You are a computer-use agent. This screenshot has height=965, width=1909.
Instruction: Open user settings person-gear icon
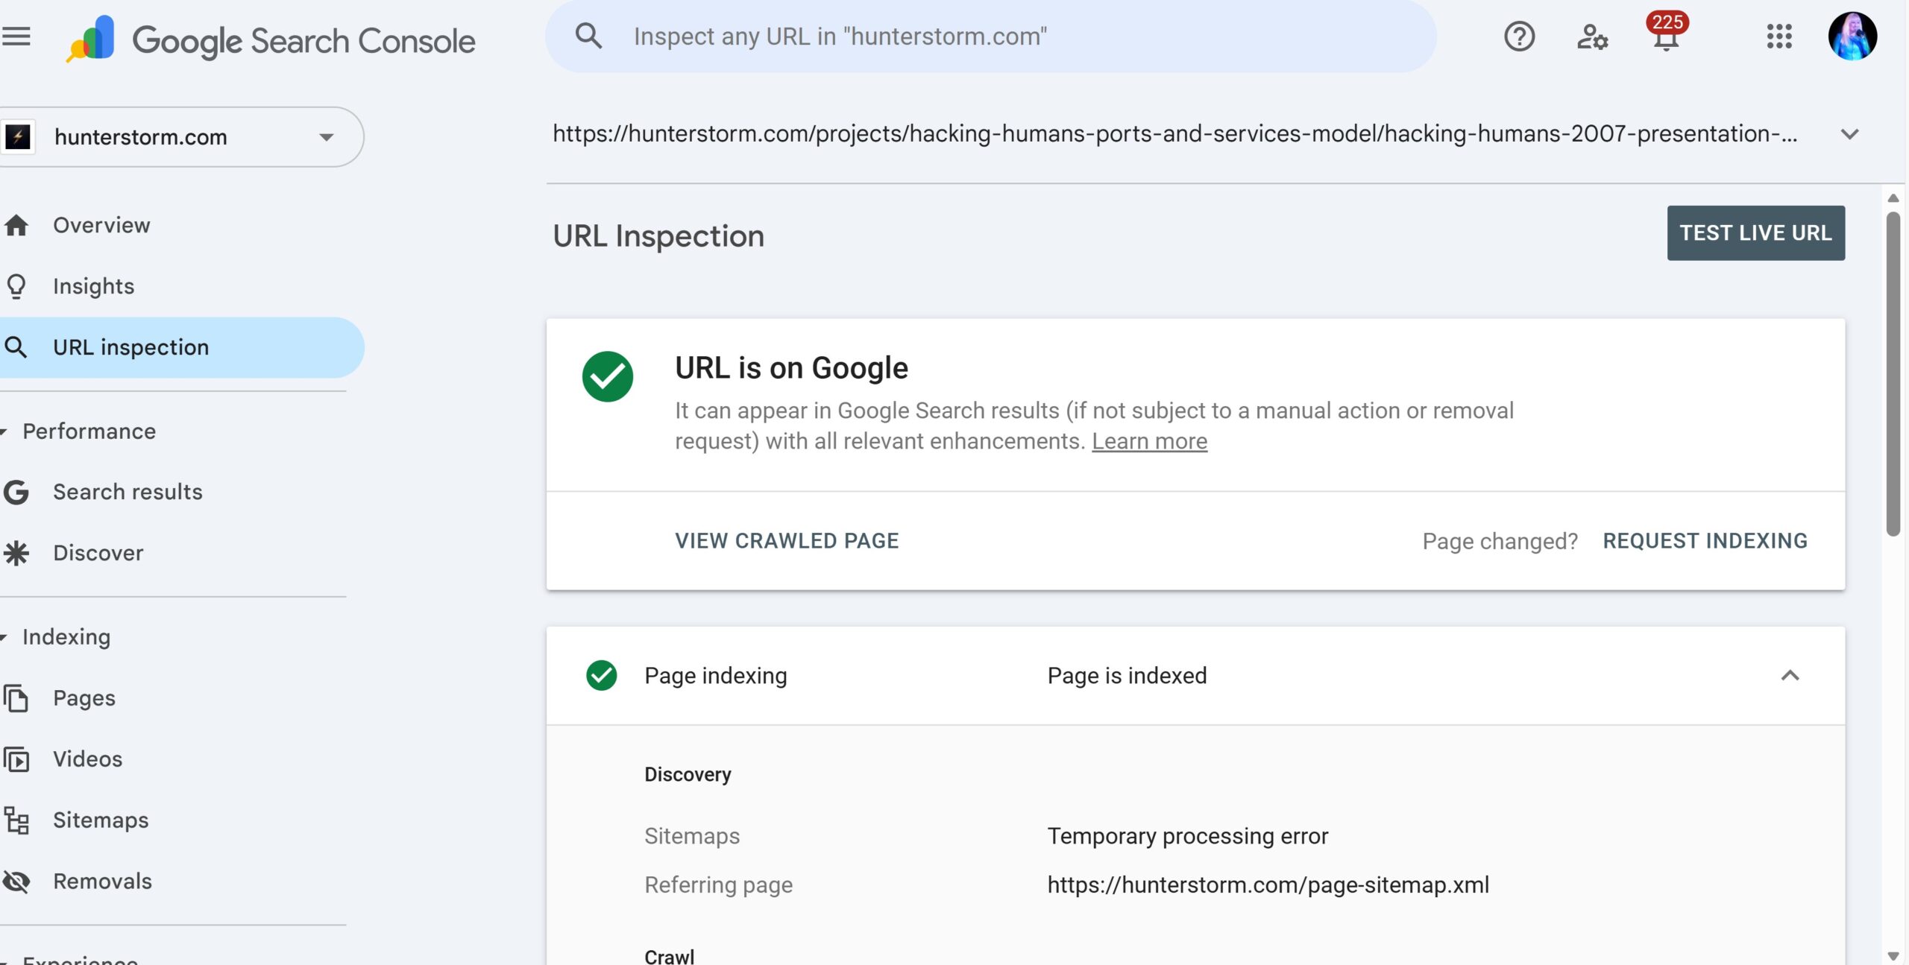tap(1592, 36)
